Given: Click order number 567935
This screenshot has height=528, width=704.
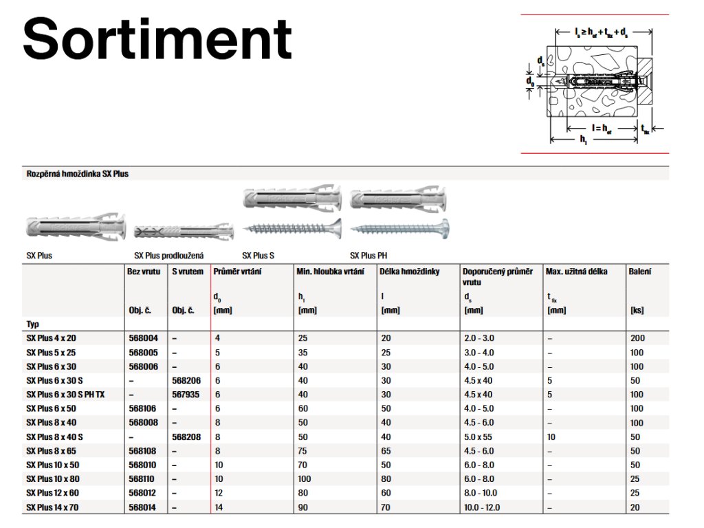Looking at the screenshot, I should click(x=186, y=395).
